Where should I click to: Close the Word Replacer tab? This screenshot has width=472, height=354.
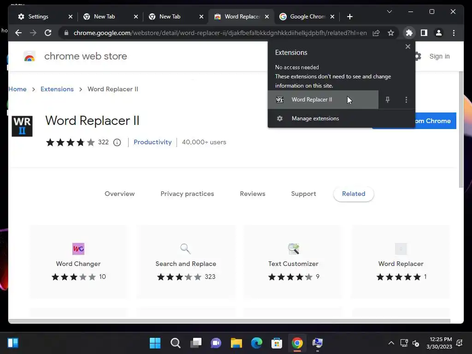(267, 17)
